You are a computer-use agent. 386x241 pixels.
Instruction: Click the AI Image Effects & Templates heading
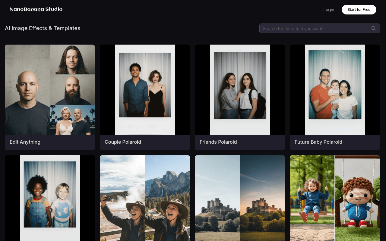[43, 28]
